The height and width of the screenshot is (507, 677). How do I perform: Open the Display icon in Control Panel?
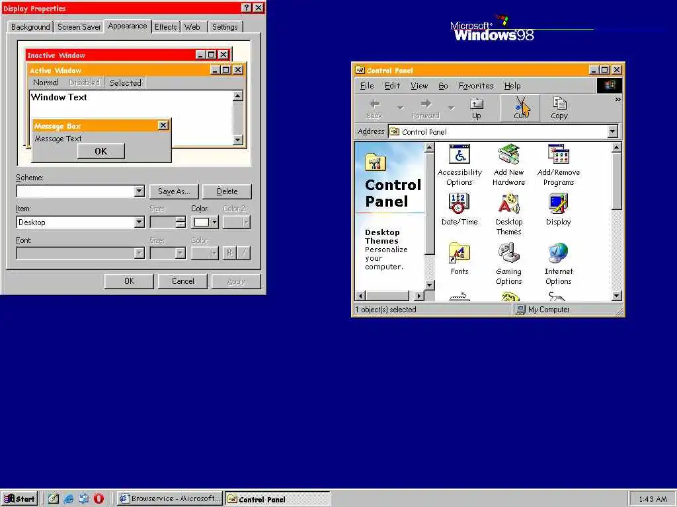pyautogui.click(x=558, y=210)
